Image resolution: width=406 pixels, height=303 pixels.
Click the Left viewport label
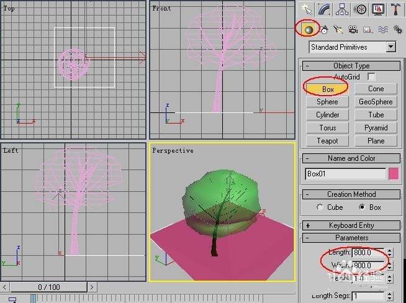coord(11,150)
